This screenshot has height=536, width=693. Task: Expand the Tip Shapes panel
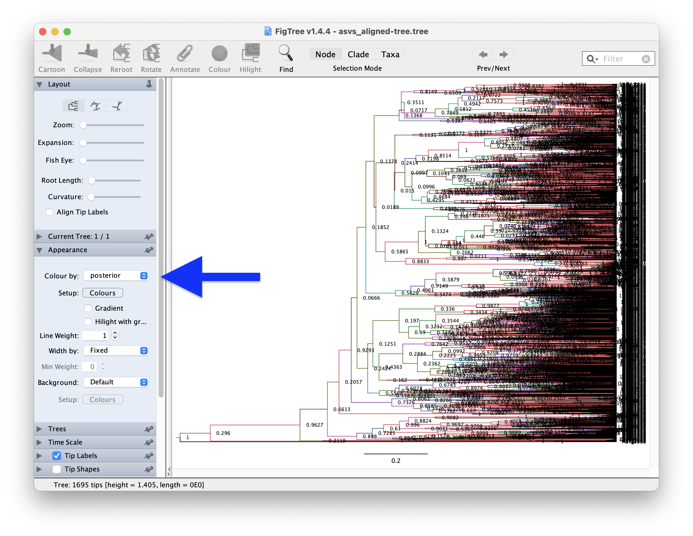40,469
